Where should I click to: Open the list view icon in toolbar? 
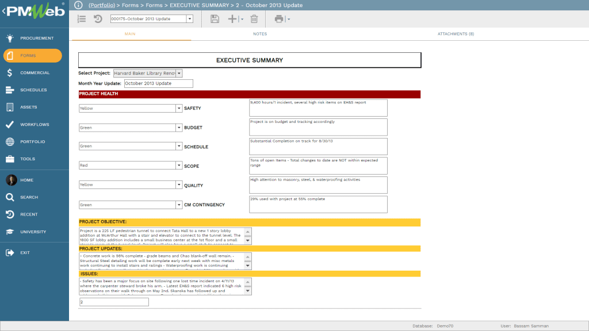(x=82, y=19)
